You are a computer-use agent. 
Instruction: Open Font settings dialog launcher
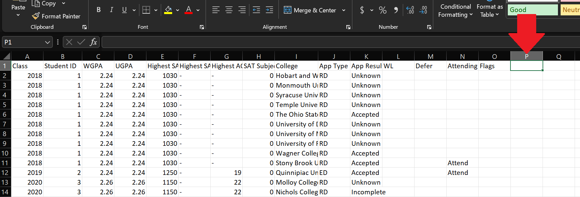202,27
